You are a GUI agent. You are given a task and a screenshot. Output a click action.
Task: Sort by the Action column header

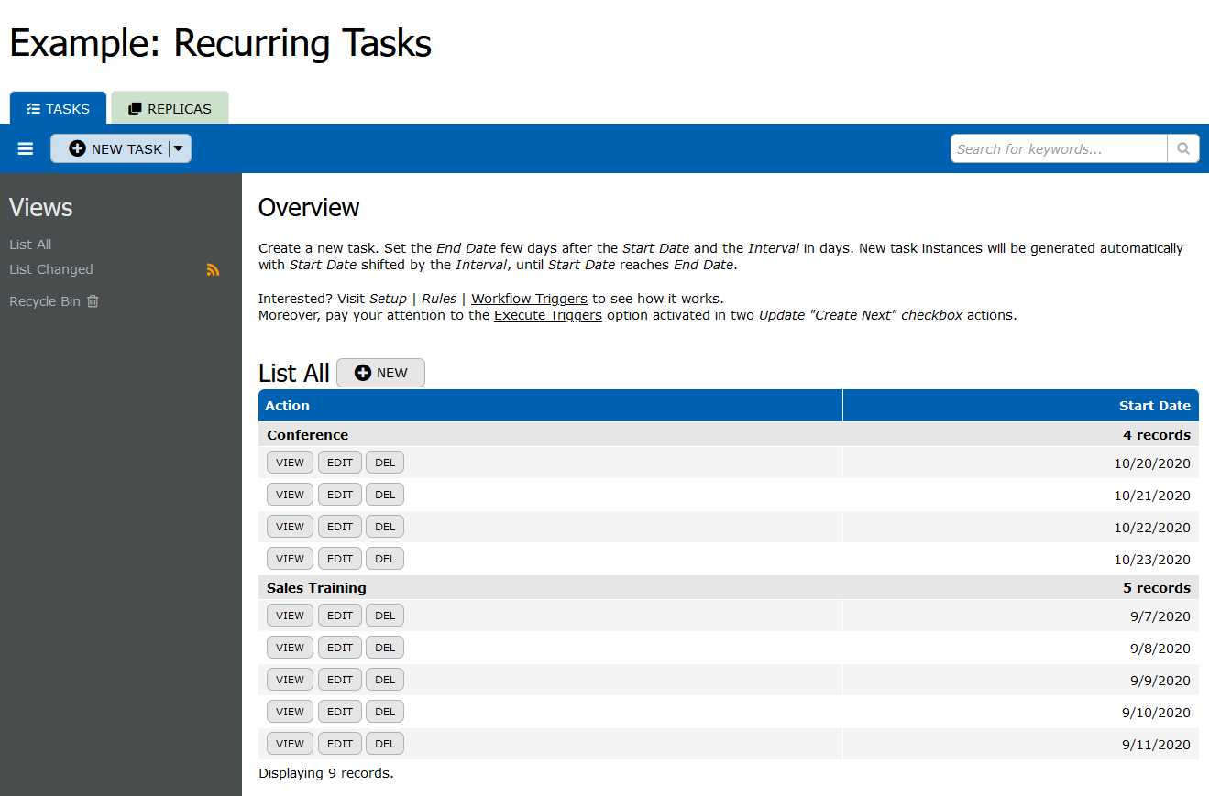tap(288, 406)
